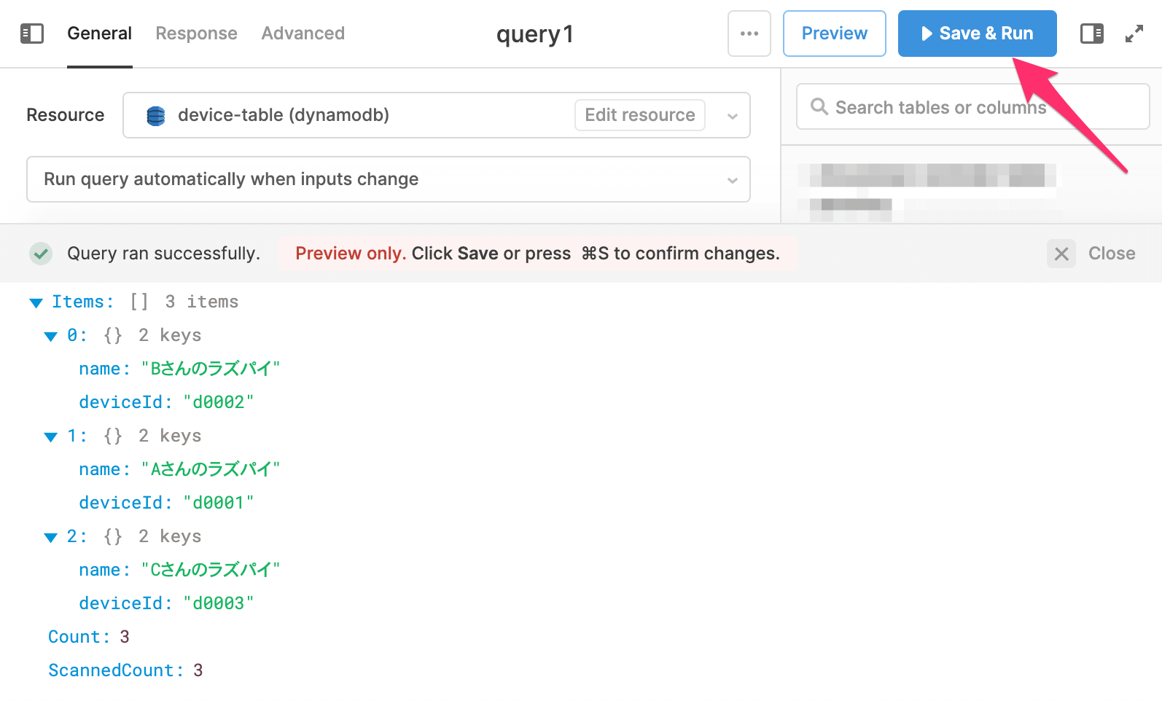The image size is (1162, 701).
Task: Click the green success checkmark icon
Action: [x=41, y=254]
